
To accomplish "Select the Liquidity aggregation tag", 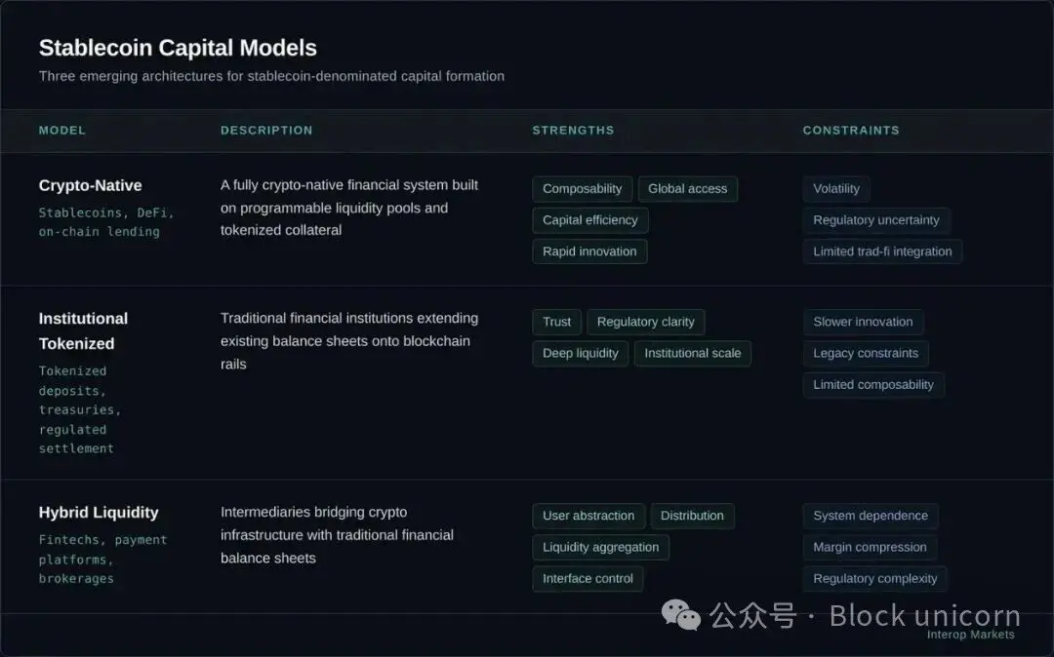I will pyautogui.click(x=600, y=547).
